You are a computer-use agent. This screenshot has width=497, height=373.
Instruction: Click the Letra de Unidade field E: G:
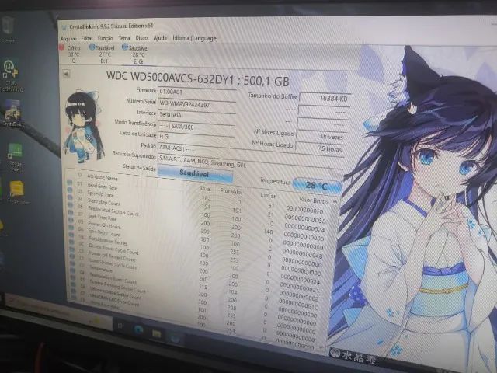(196, 137)
